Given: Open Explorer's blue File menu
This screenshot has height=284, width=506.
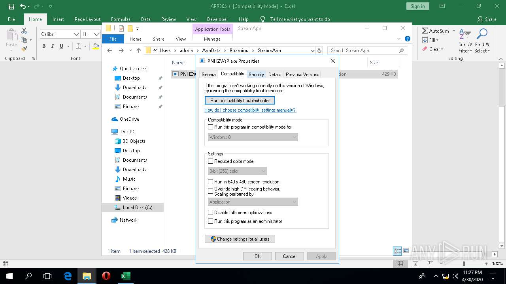Looking at the screenshot, I should (113, 39).
